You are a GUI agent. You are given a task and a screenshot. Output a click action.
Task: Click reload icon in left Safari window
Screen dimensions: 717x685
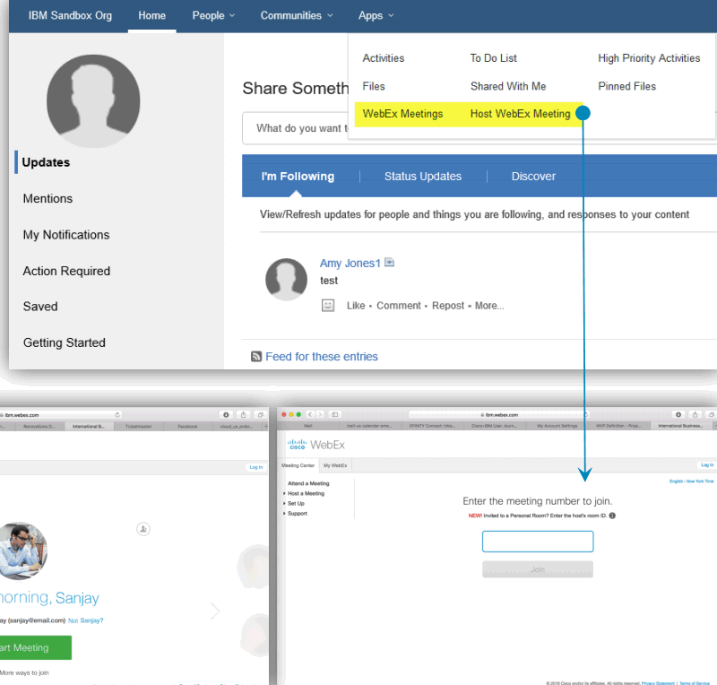117,414
